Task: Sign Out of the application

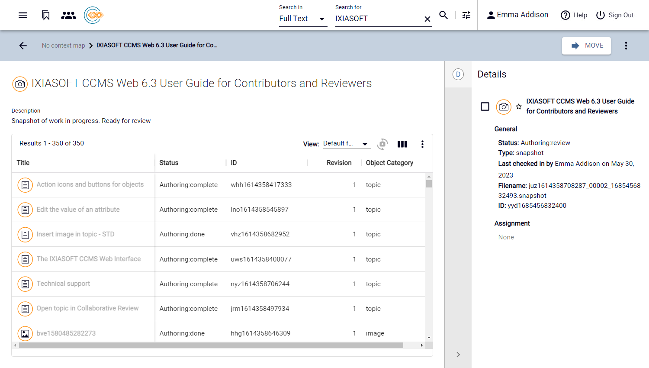Action: coord(615,15)
